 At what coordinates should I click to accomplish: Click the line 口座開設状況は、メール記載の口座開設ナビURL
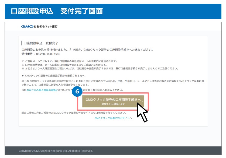coord(64,65)
